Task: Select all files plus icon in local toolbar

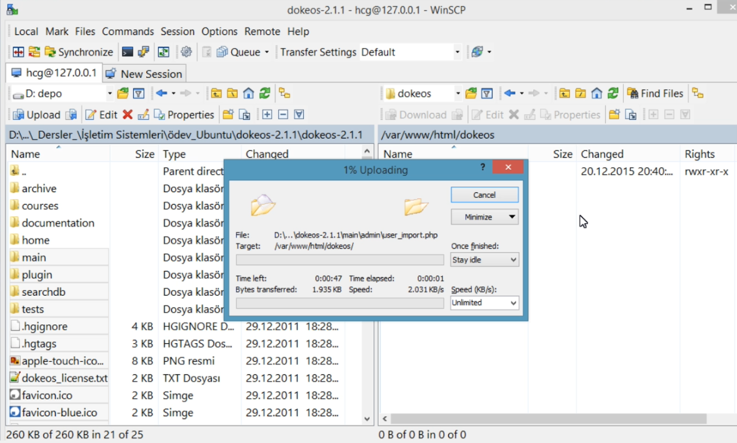Action: (x=267, y=115)
